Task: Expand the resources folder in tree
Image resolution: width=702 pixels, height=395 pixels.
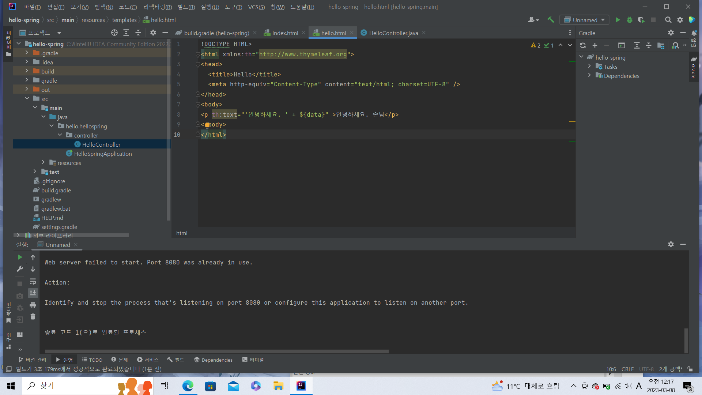Action: point(43,163)
